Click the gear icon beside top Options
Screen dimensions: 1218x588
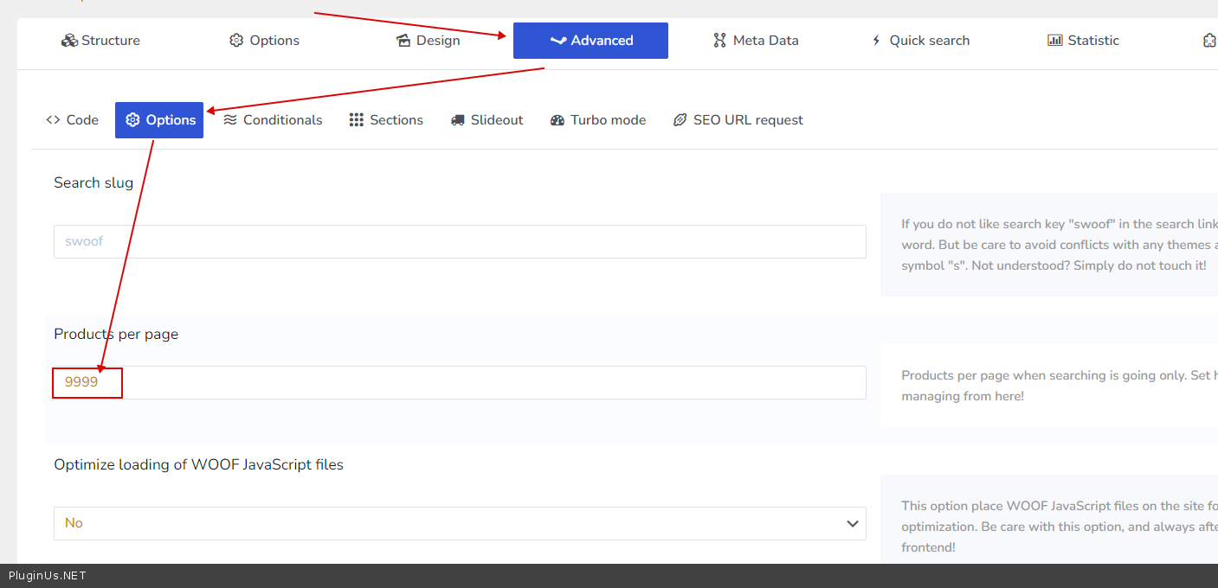click(236, 41)
